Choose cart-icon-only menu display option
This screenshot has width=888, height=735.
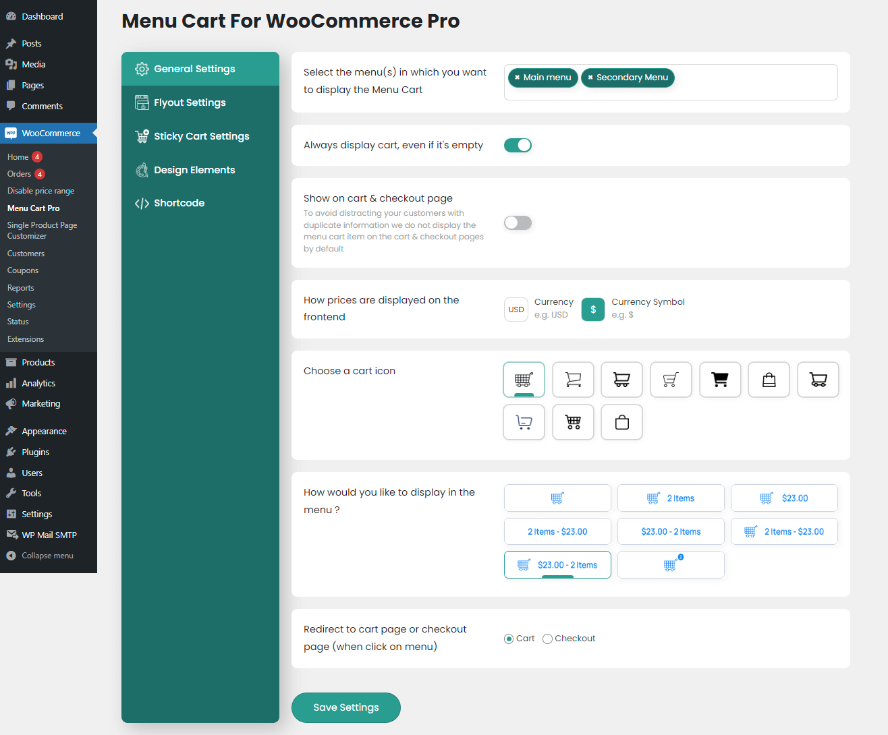click(557, 498)
